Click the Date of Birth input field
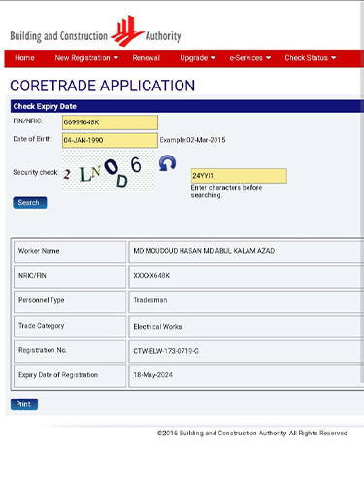 (x=110, y=140)
